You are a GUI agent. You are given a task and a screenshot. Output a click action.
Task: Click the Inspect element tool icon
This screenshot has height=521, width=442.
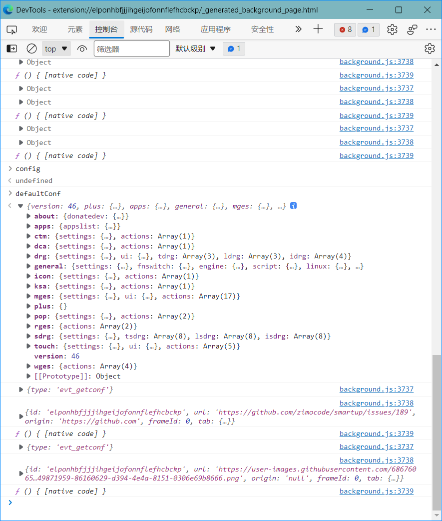[x=11, y=29]
